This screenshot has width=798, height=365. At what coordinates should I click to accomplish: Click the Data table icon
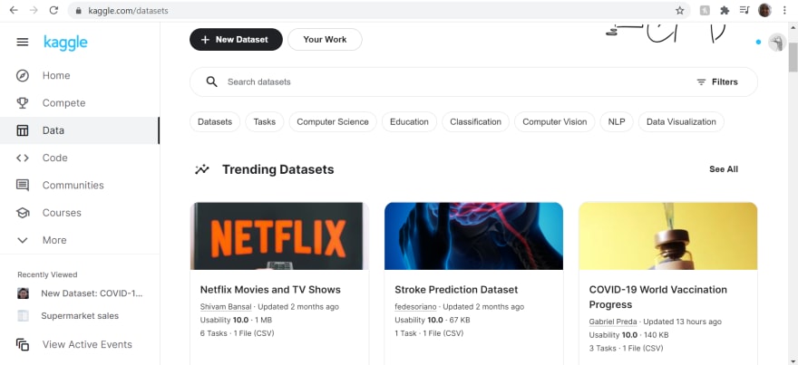[23, 130]
